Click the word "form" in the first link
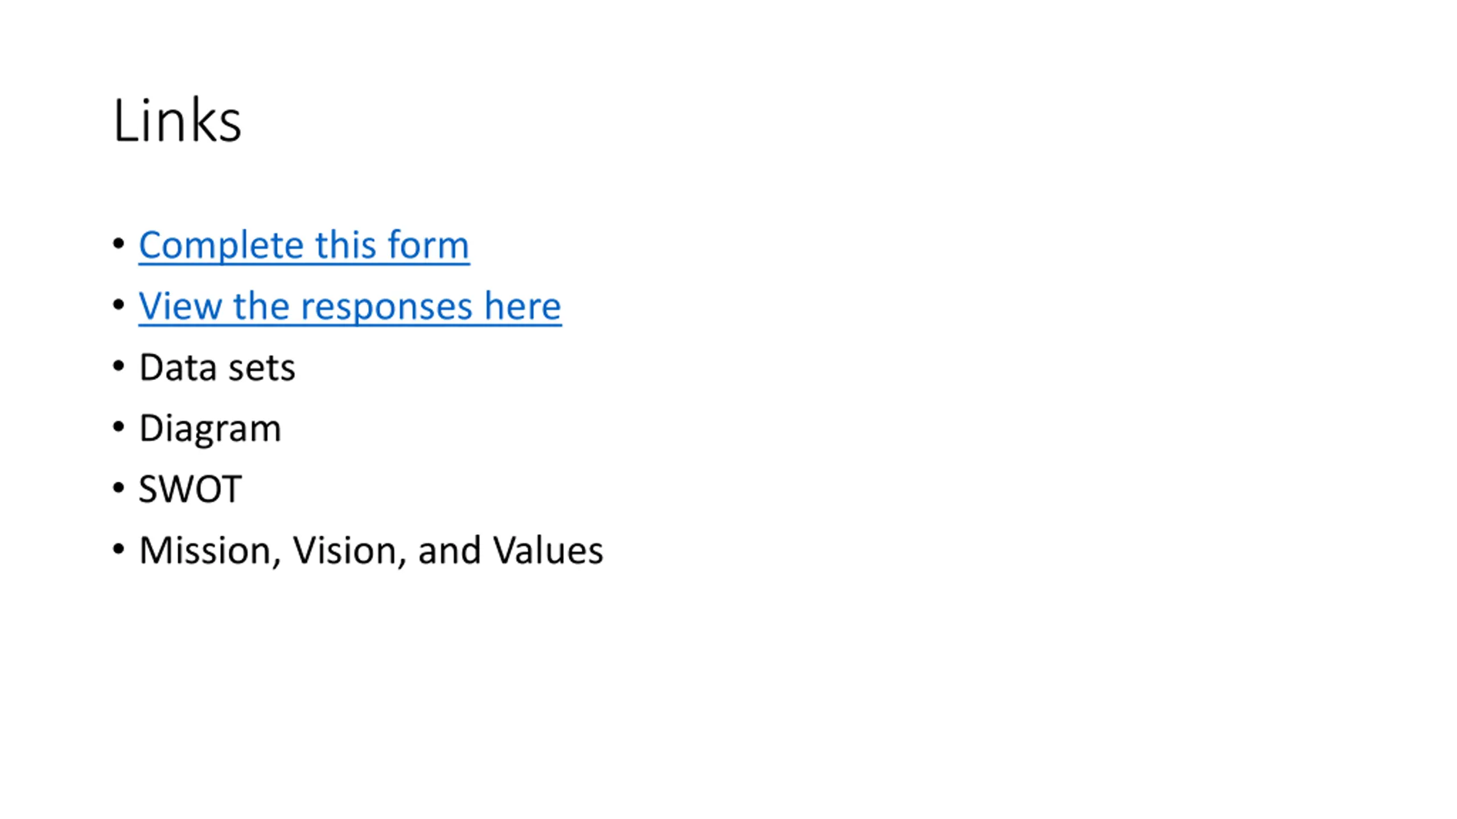Viewport: 1457px width, 819px height. point(428,245)
